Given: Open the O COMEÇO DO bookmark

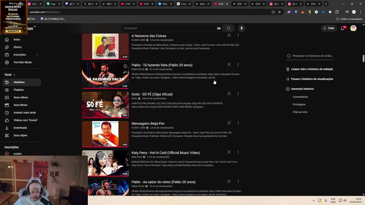Looking at the screenshot, I should (53, 19).
